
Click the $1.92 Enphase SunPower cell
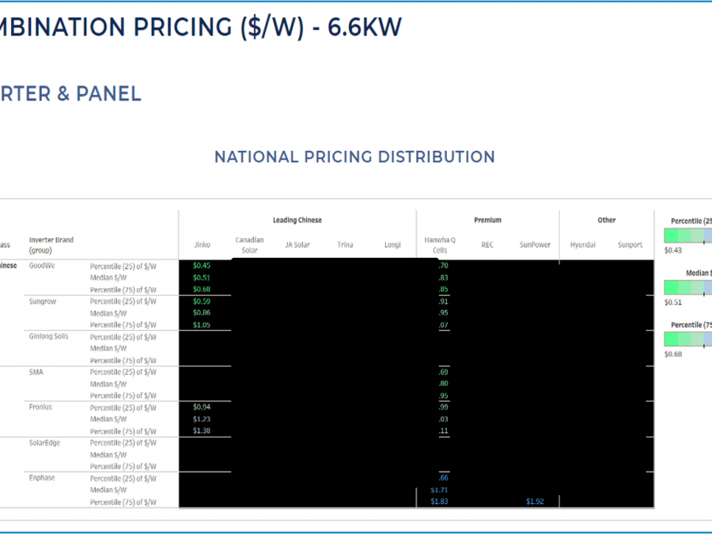535,502
